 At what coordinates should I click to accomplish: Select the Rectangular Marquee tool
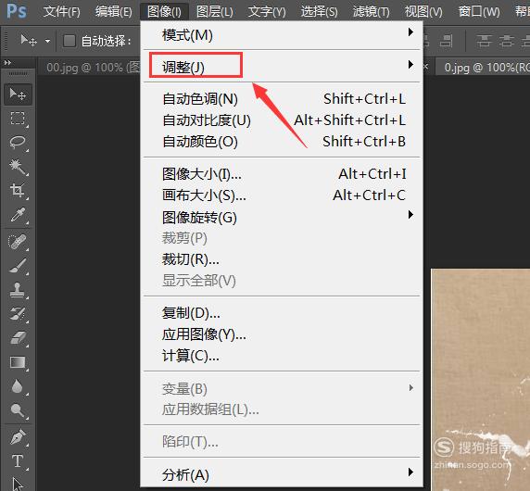pyautogui.click(x=18, y=119)
